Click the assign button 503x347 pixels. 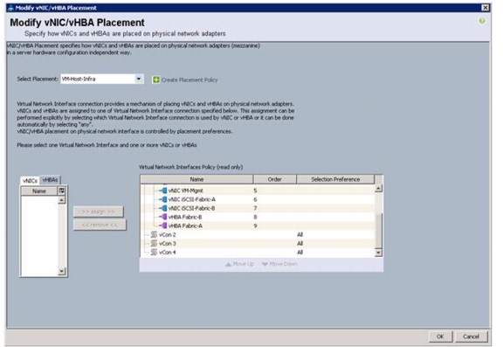coord(98,212)
